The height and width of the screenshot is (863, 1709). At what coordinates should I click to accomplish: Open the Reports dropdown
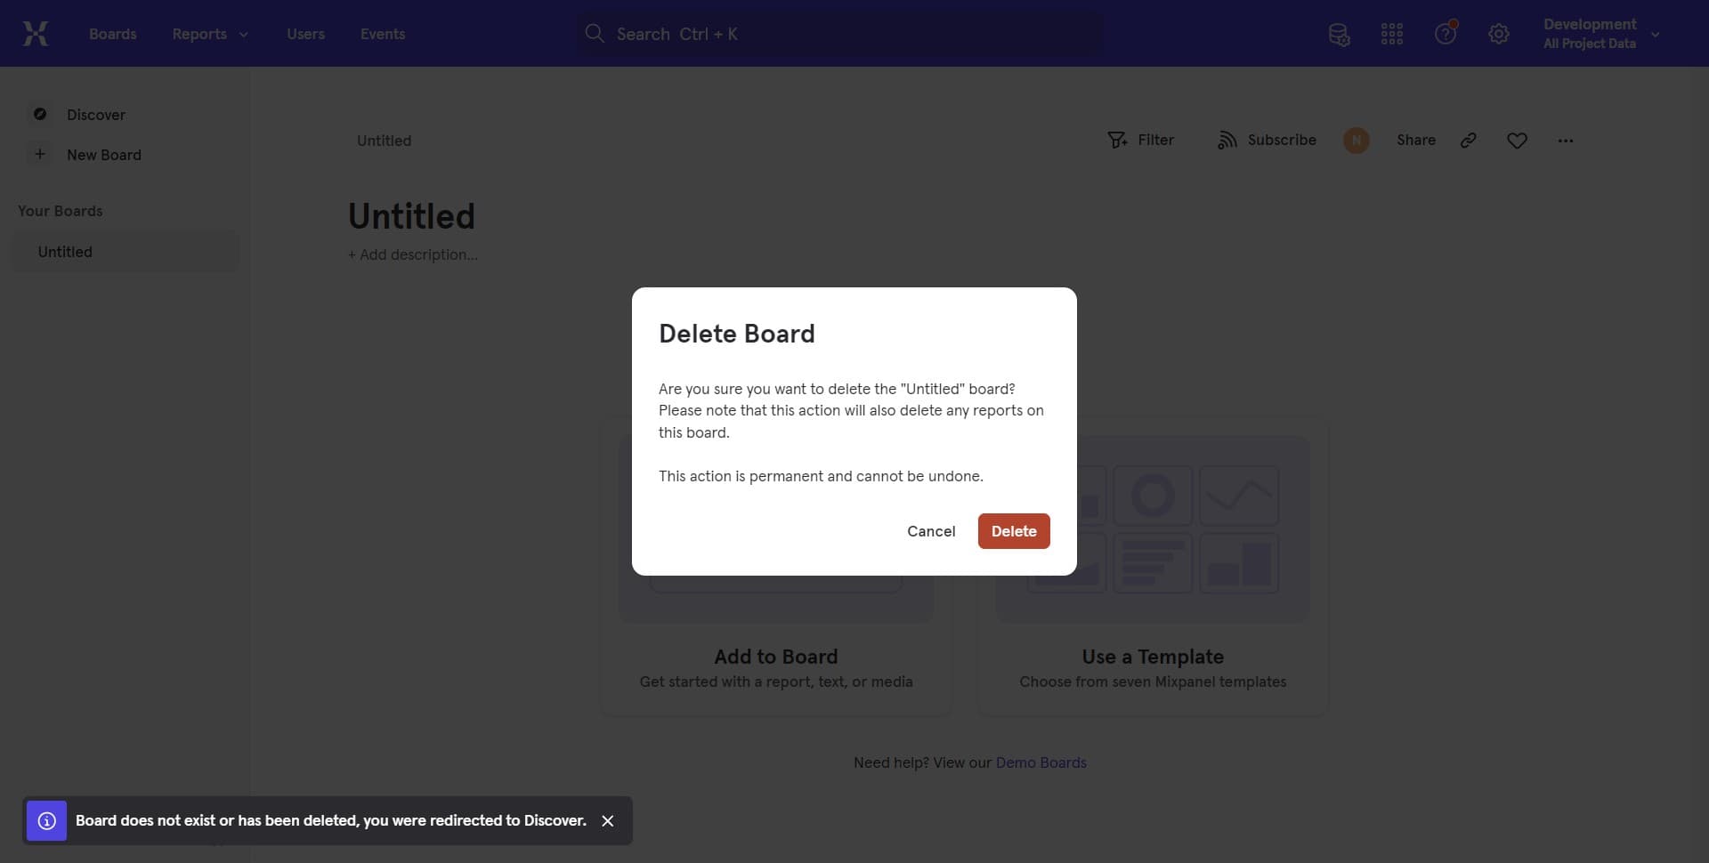pos(209,34)
